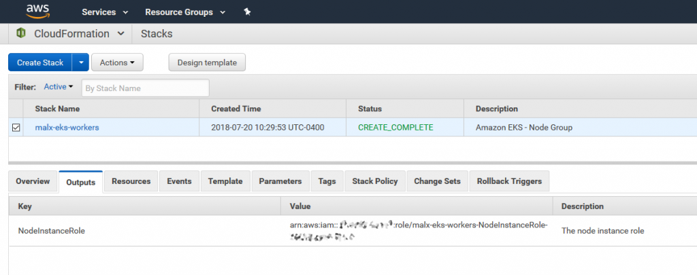Click the CREATE_COMPLETE status cell
The image size is (697, 275).
click(x=395, y=127)
